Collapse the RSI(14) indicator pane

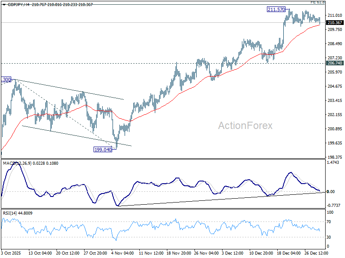[16, 212]
